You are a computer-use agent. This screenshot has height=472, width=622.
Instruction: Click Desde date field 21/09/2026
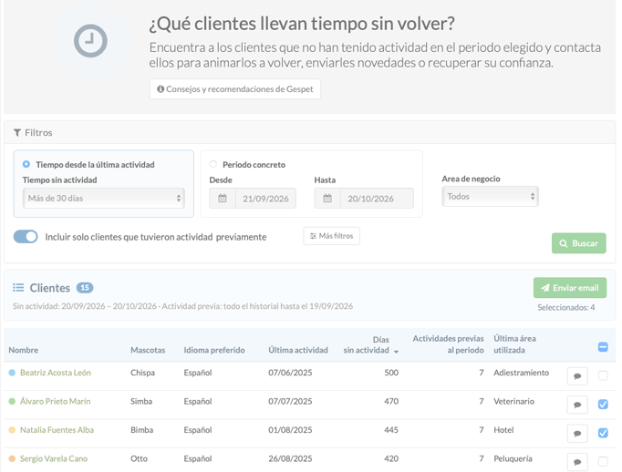click(x=265, y=199)
